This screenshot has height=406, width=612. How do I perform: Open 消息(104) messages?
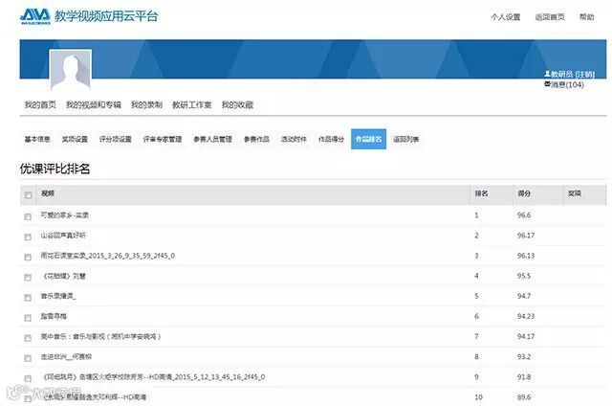[567, 84]
